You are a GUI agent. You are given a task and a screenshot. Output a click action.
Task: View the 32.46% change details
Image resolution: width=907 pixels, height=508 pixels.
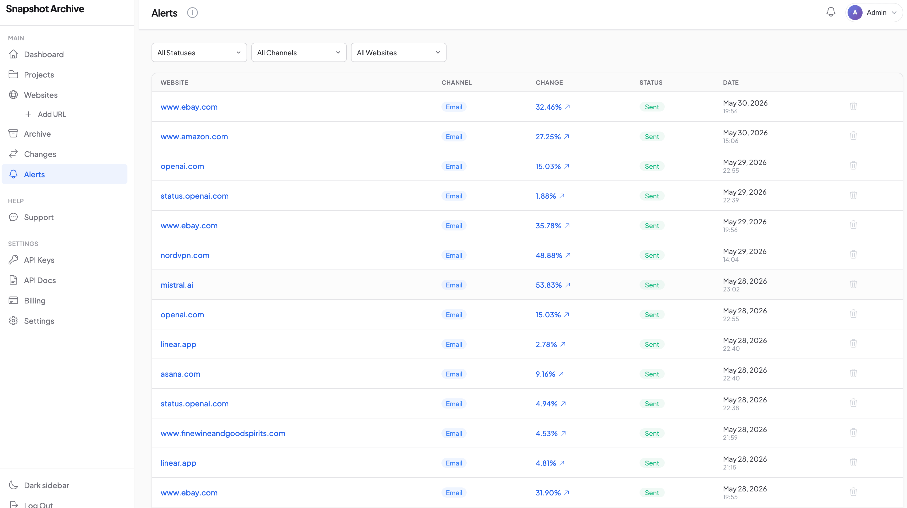(x=553, y=107)
